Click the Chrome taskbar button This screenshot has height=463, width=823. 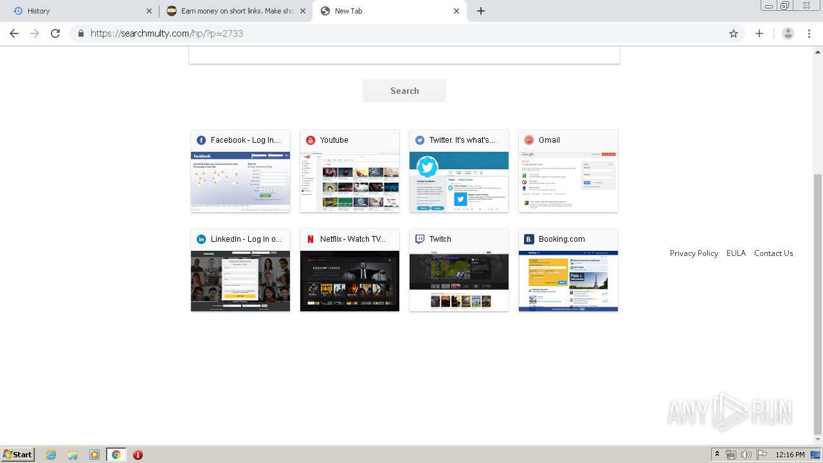click(116, 455)
